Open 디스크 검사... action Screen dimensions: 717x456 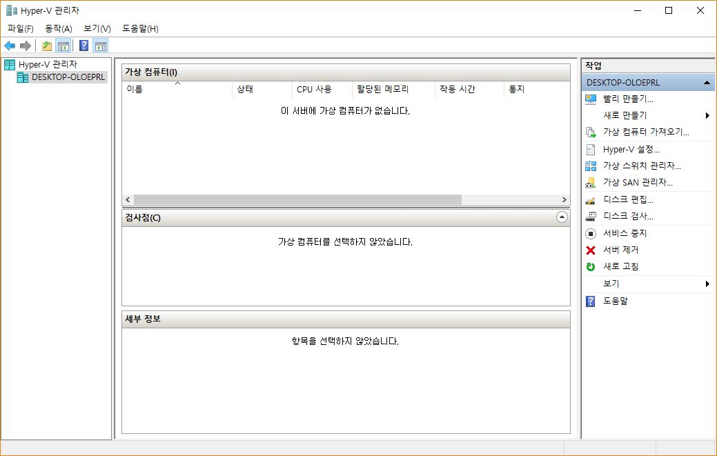(628, 216)
